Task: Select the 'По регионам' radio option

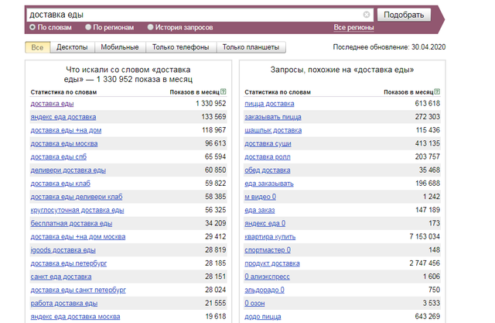Action: point(88,27)
